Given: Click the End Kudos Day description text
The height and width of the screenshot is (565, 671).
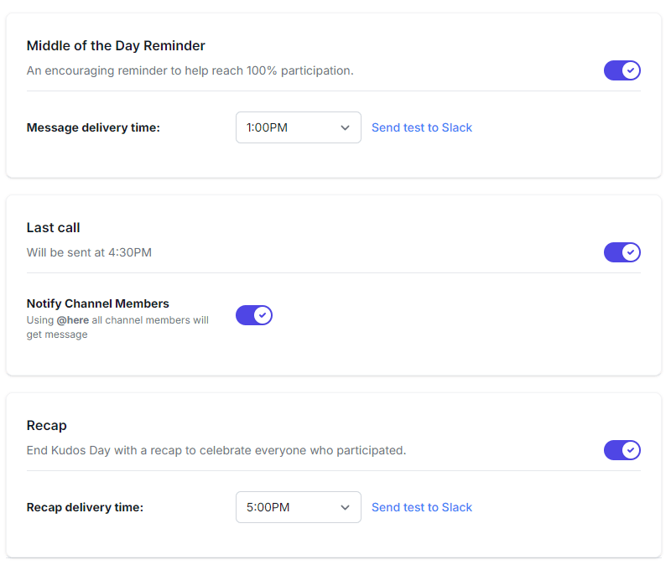Looking at the screenshot, I should tap(216, 450).
